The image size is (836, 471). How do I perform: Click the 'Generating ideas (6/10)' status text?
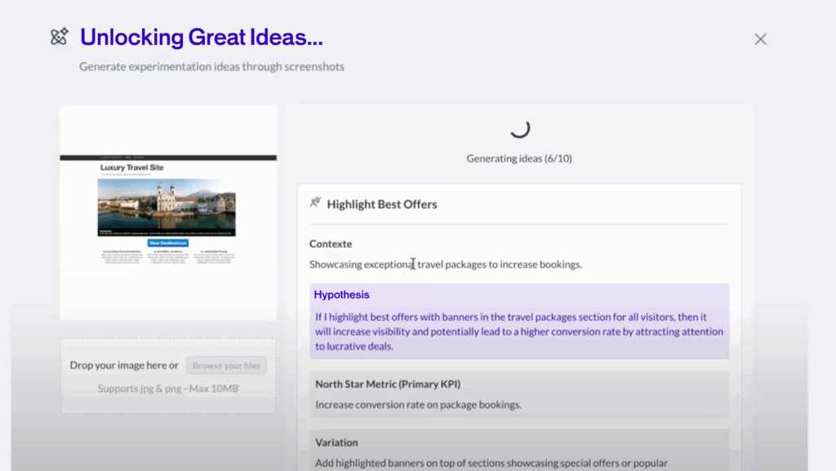(x=519, y=158)
